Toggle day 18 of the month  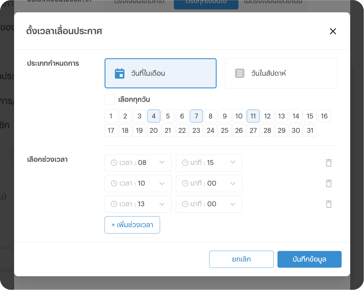coord(125,131)
